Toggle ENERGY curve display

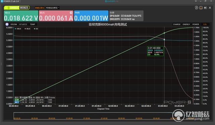coord(186,24)
